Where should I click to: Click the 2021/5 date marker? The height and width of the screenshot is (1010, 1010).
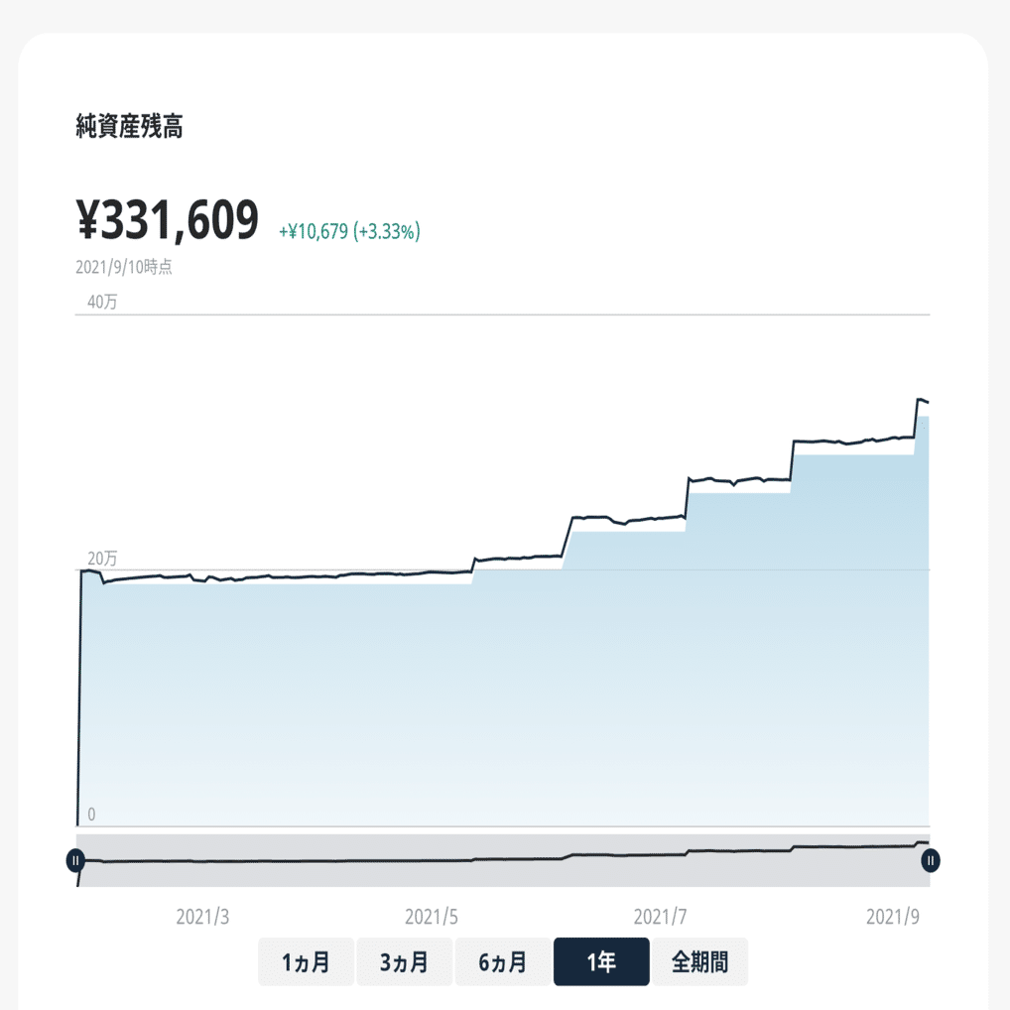pos(432,916)
